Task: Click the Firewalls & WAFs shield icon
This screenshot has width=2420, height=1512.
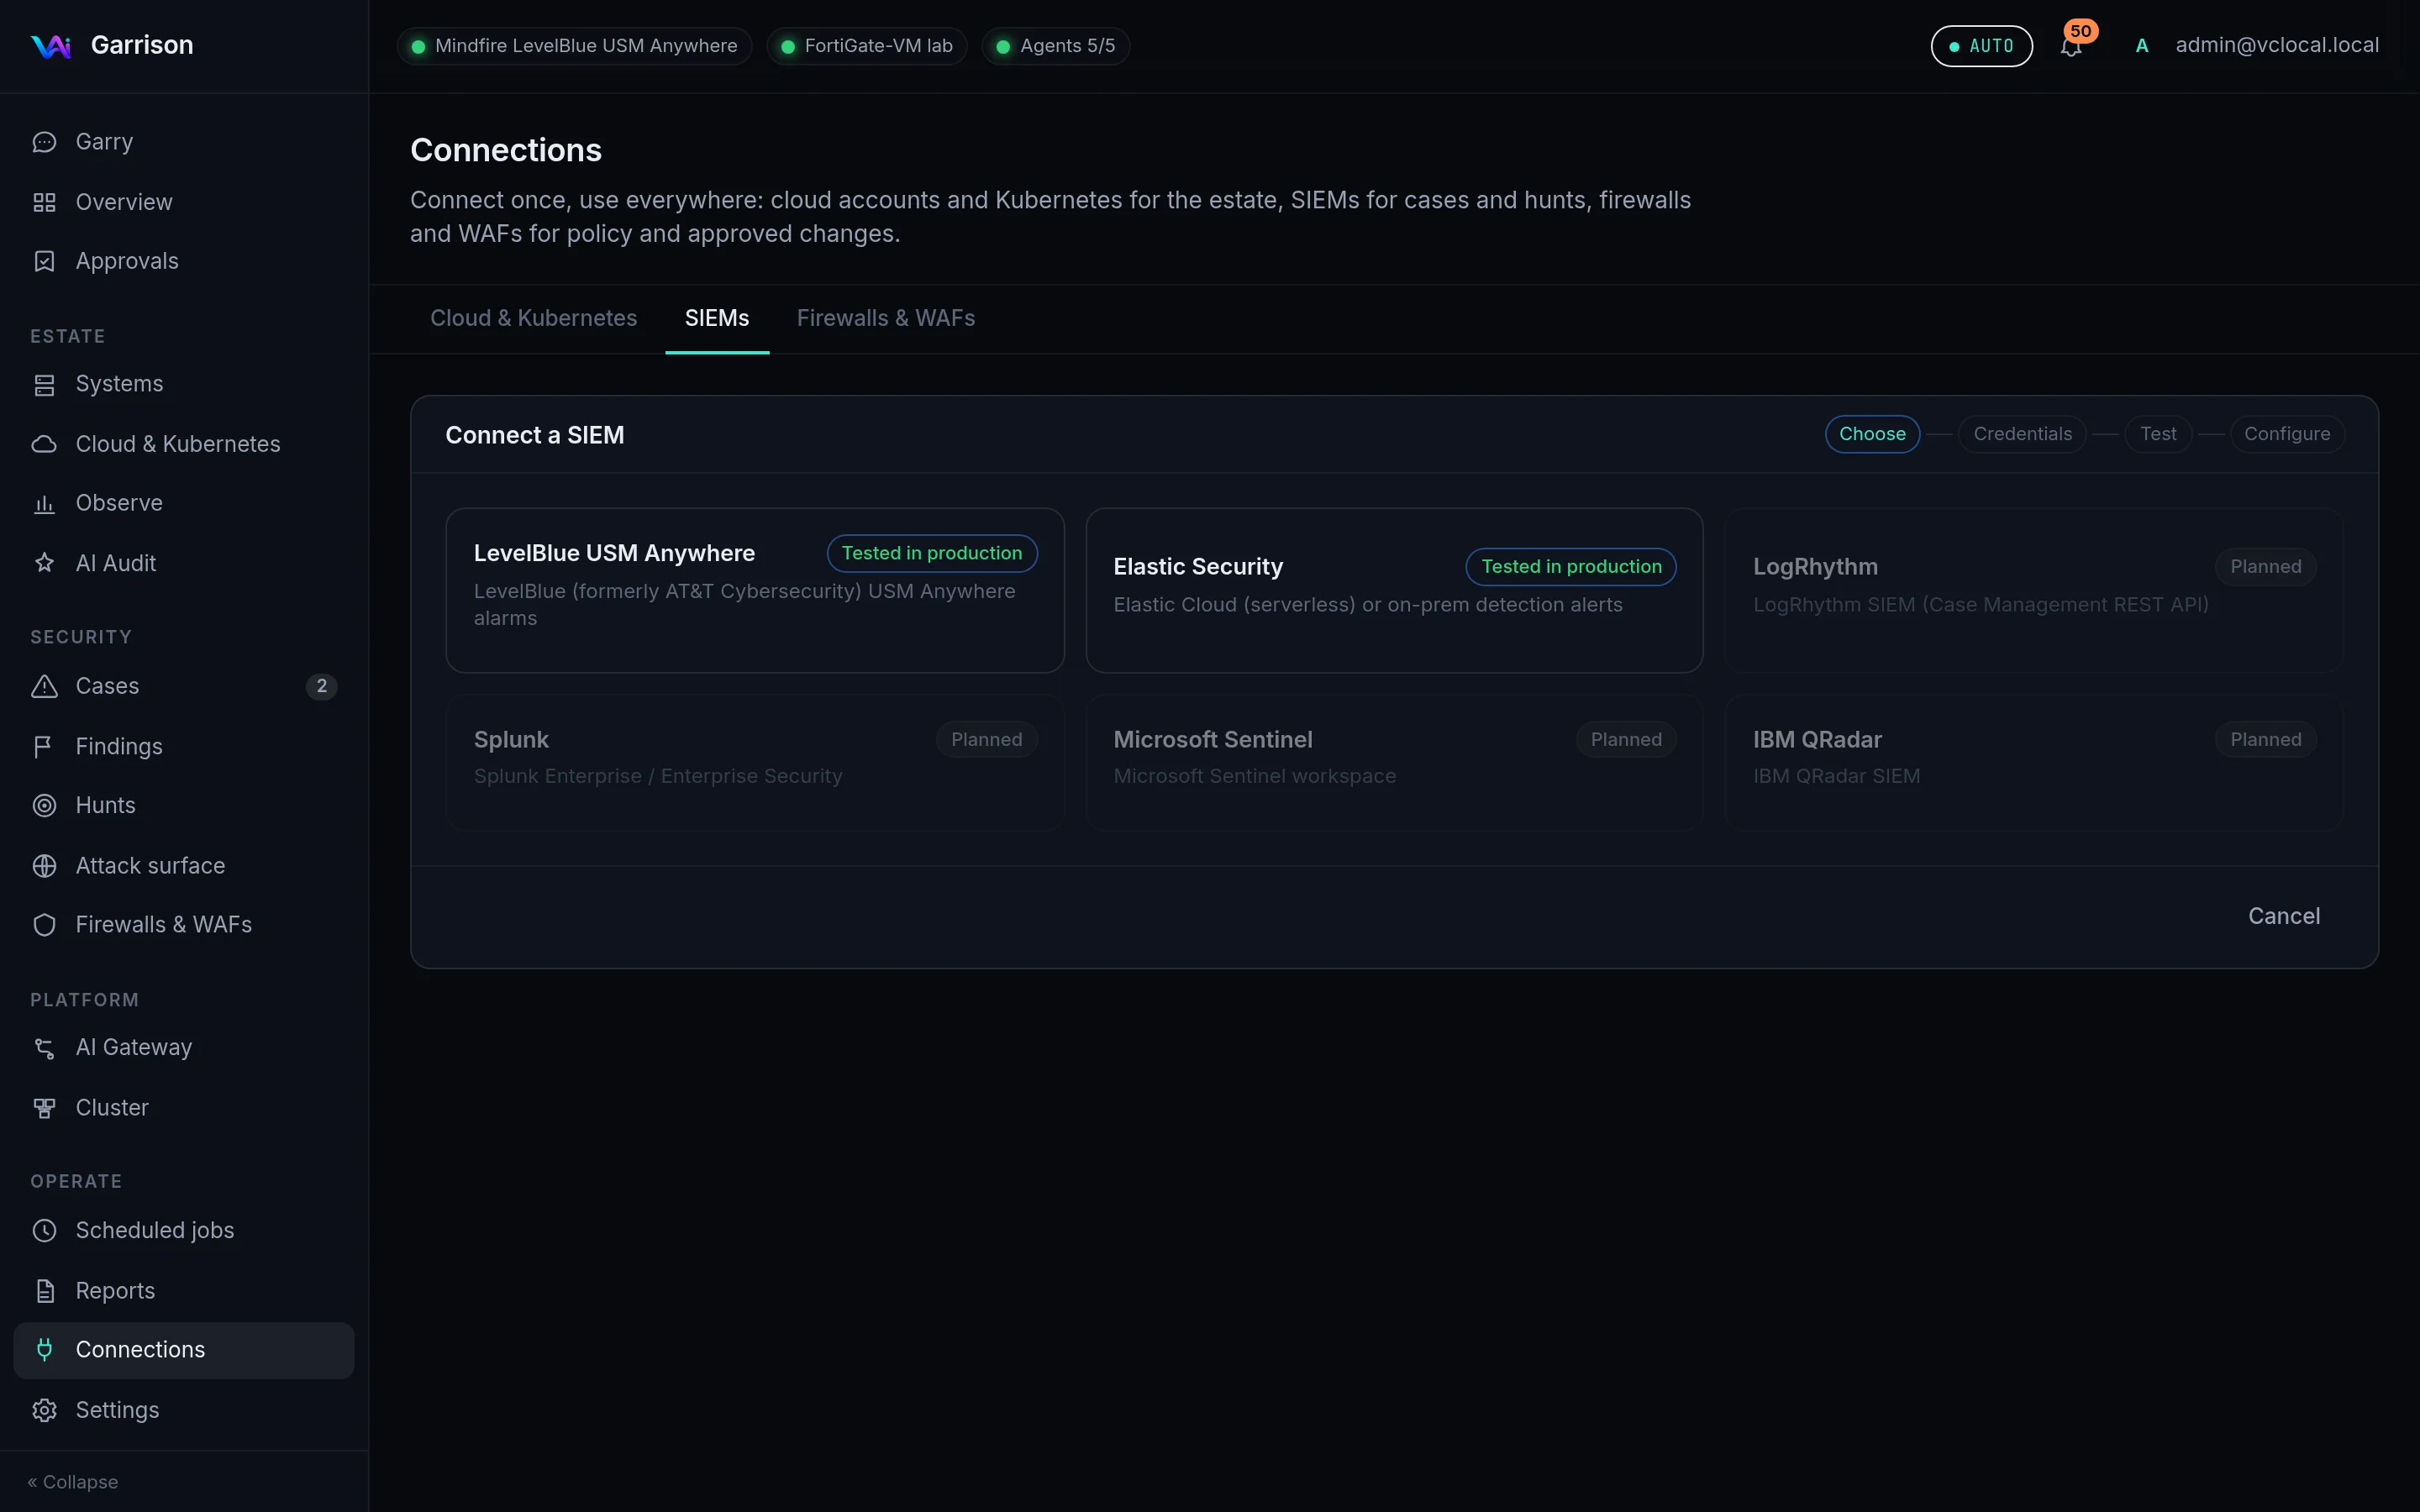Action: 44,925
